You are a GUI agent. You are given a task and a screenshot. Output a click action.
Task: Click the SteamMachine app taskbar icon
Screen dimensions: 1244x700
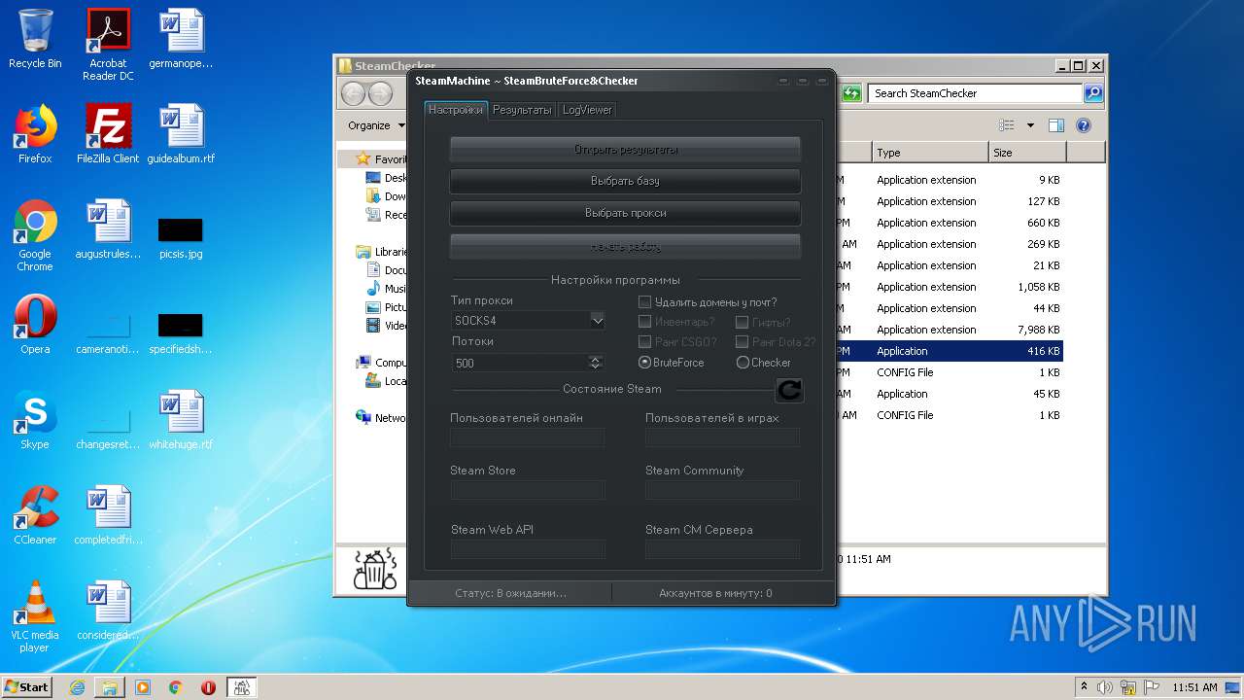[x=241, y=687]
